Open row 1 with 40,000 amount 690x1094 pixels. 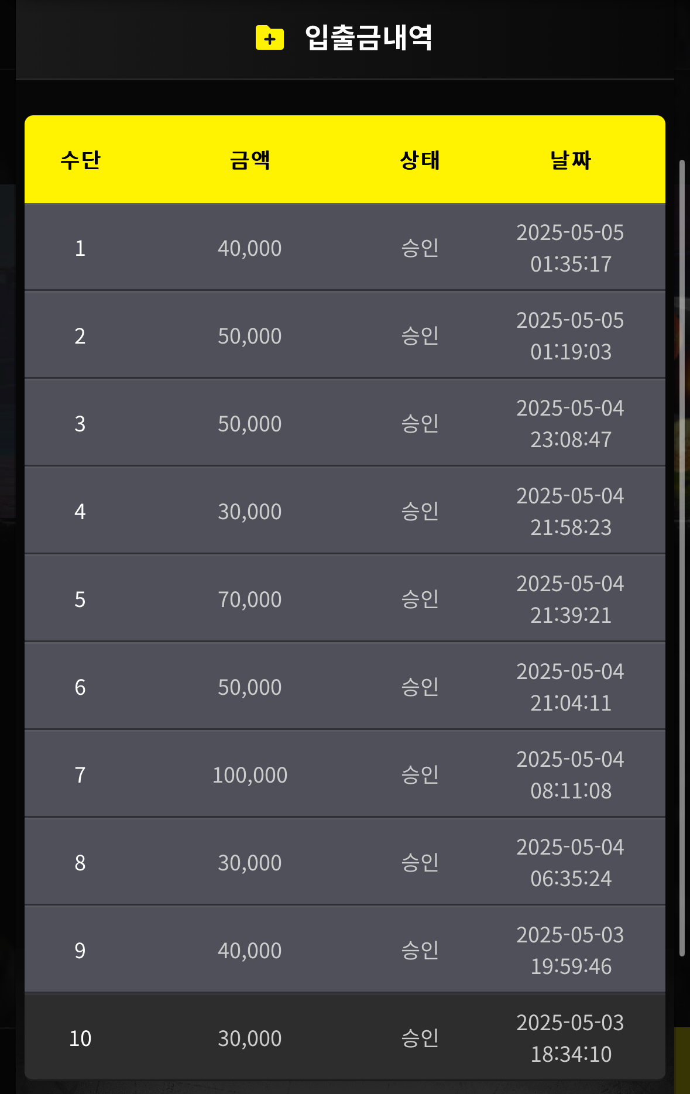point(345,247)
